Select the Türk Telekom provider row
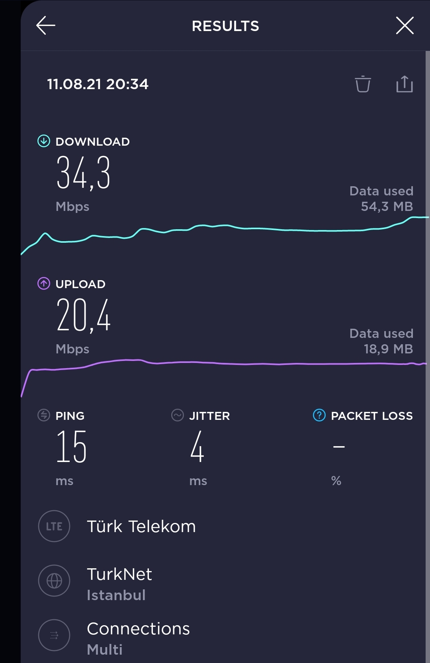Image resolution: width=430 pixels, height=663 pixels. [223, 526]
